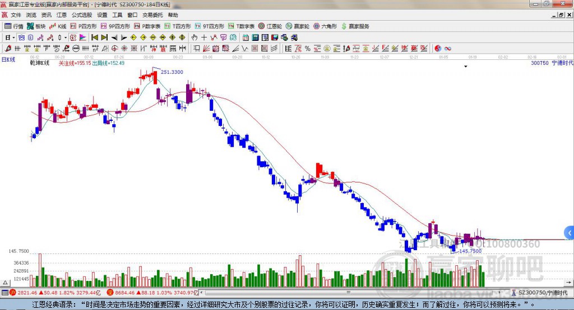Select the angle line drawing tool
This screenshot has width=574, height=310.
235,48
